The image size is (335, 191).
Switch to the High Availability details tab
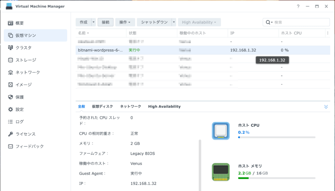[164, 106]
